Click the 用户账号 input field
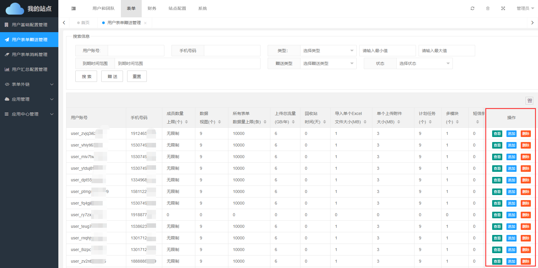Screen dimensions: 538x268 click(136, 51)
